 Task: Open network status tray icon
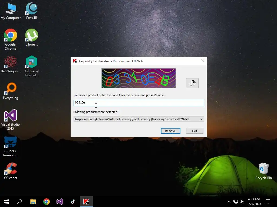(236, 202)
